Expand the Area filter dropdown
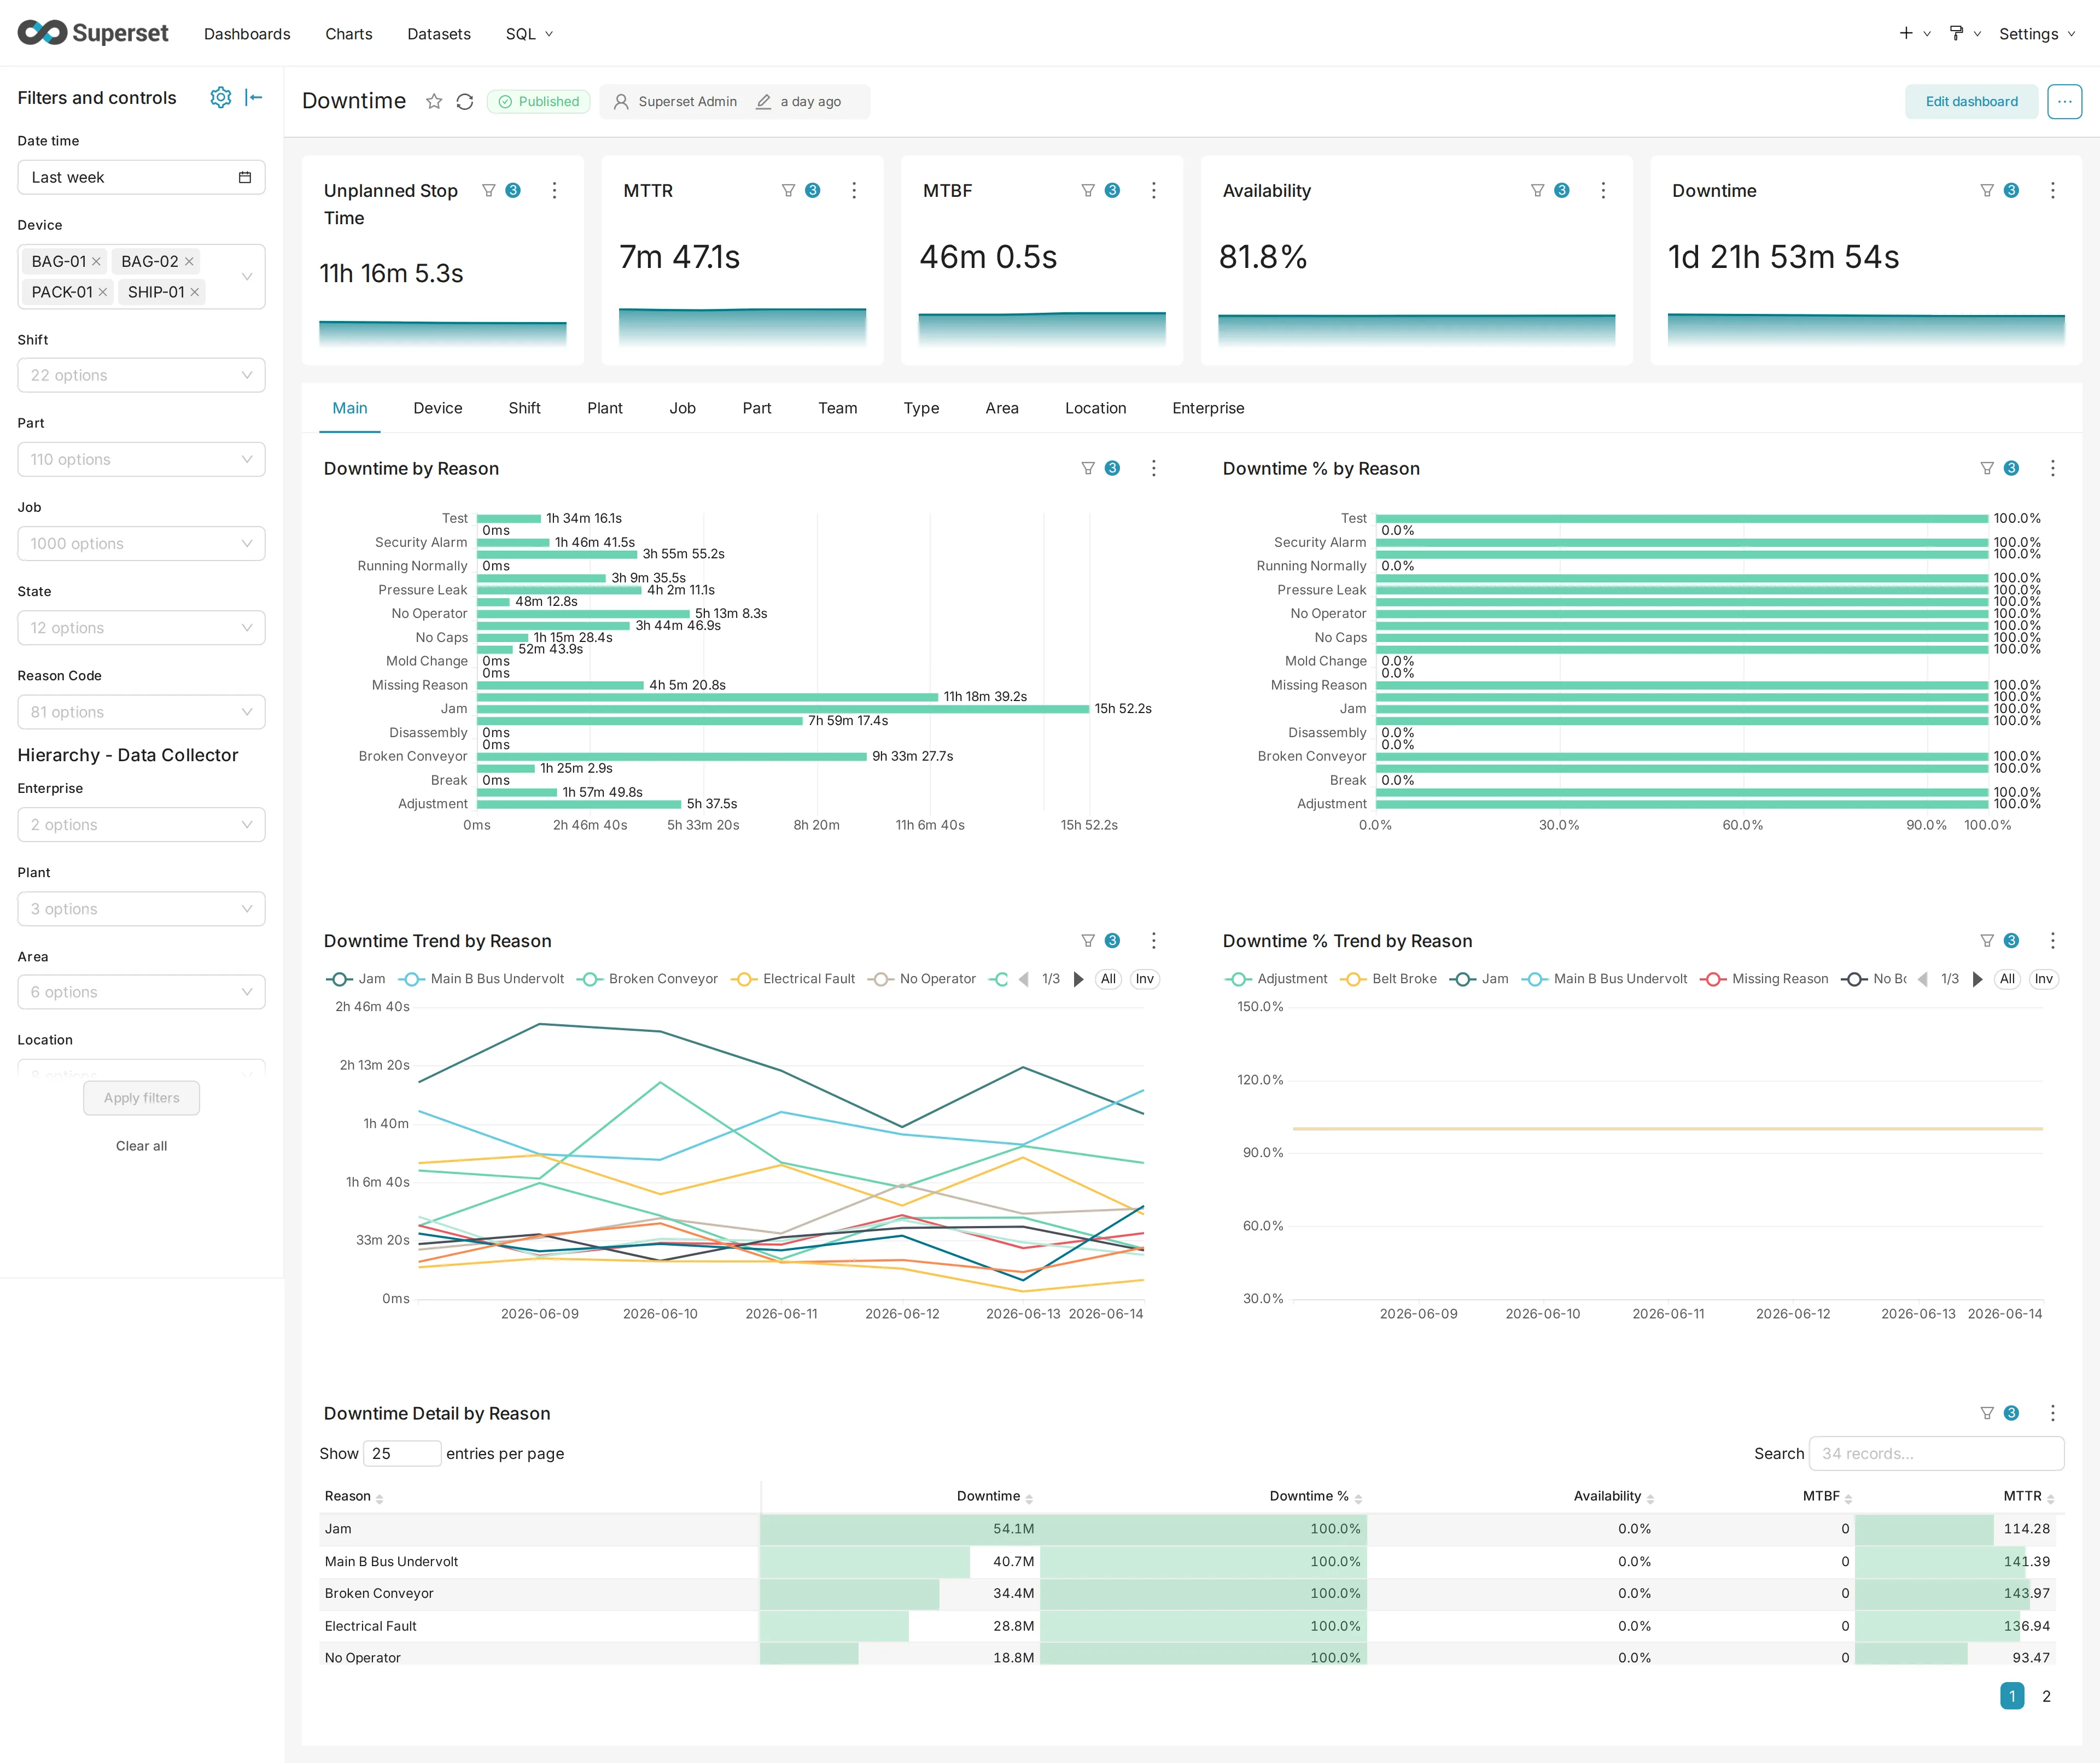Image resolution: width=2100 pixels, height=1763 pixels. (141, 991)
